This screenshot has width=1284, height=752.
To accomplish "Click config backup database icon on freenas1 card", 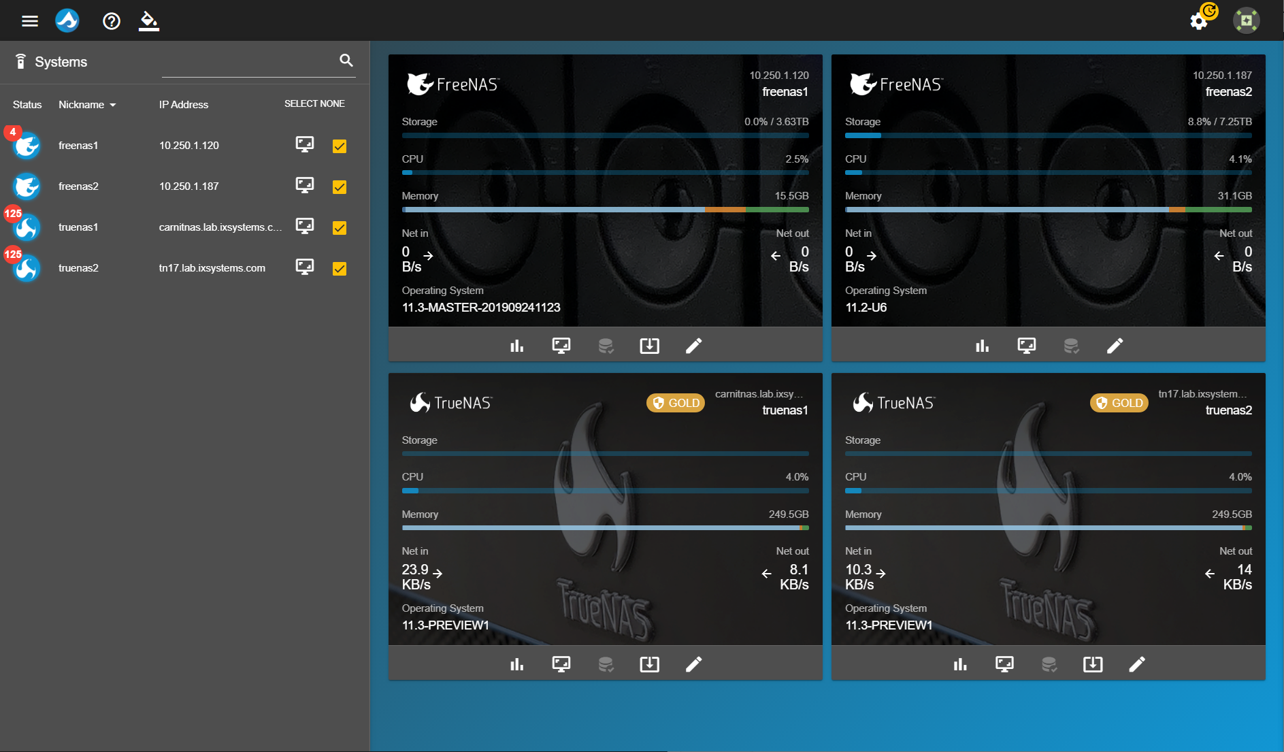I will [606, 346].
